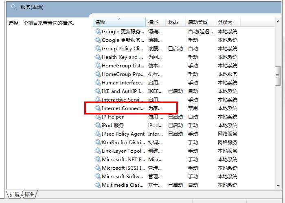The width and height of the screenshot is (285, 203).
Task: Click the vertical scrollbar thumb
Action: (x=278, y=76)
